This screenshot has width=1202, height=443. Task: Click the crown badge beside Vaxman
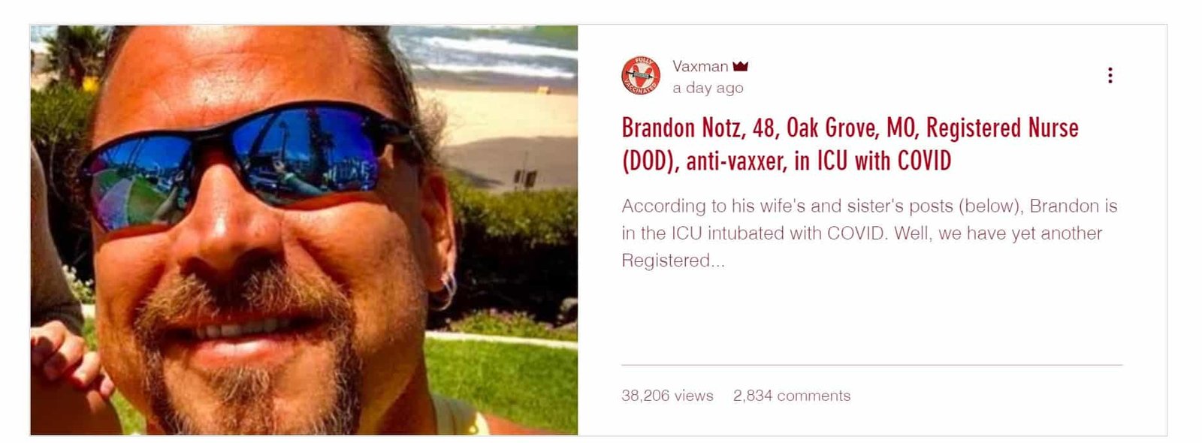[741, 66]
